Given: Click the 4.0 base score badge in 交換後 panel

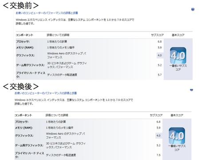Looking at the screenshot, I should pyautogui.click(x=177, y=136).
